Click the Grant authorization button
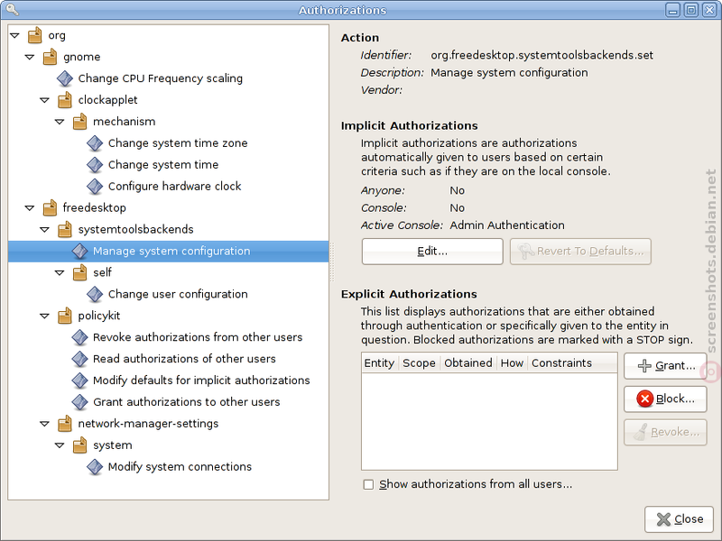Screen dimensions: 722x541 (x=665, y=366)
